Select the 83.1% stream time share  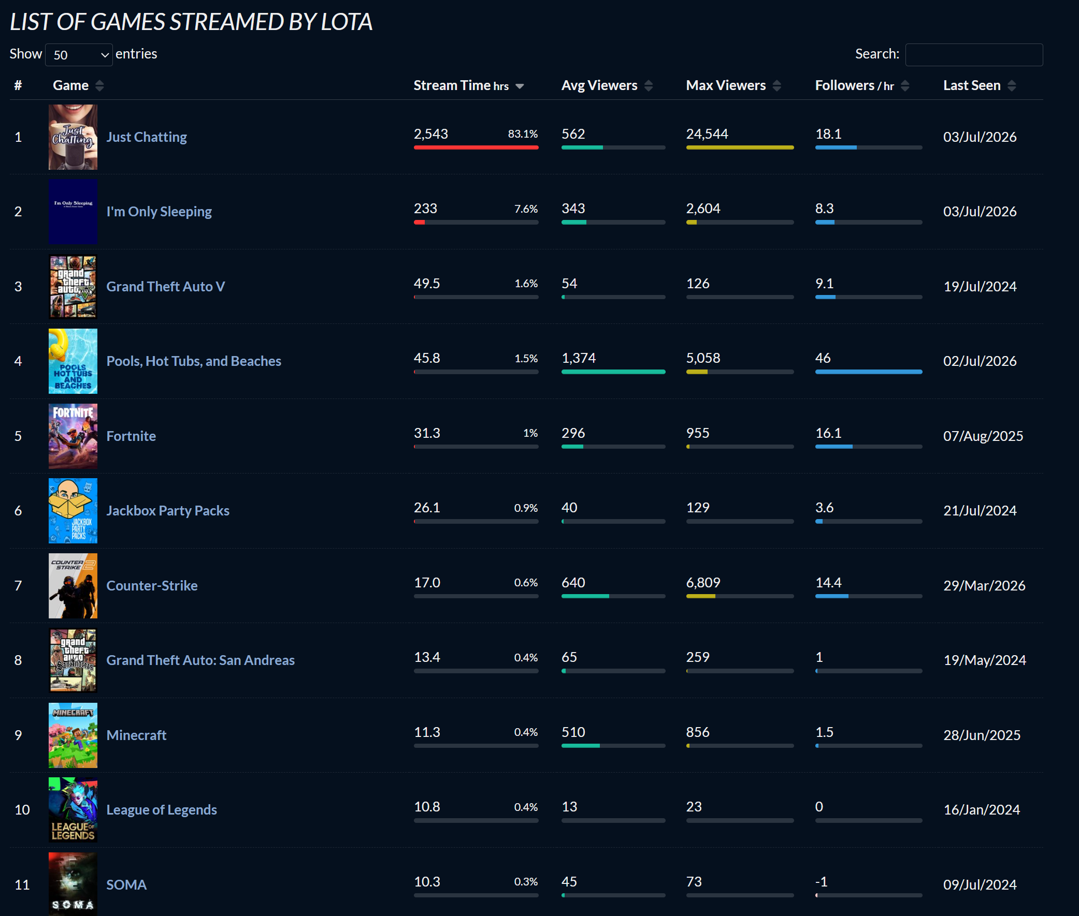pyautogui.click(x=523, y=134)
